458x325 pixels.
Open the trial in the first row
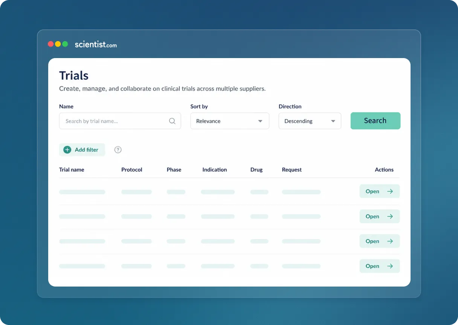pos(379,191)
